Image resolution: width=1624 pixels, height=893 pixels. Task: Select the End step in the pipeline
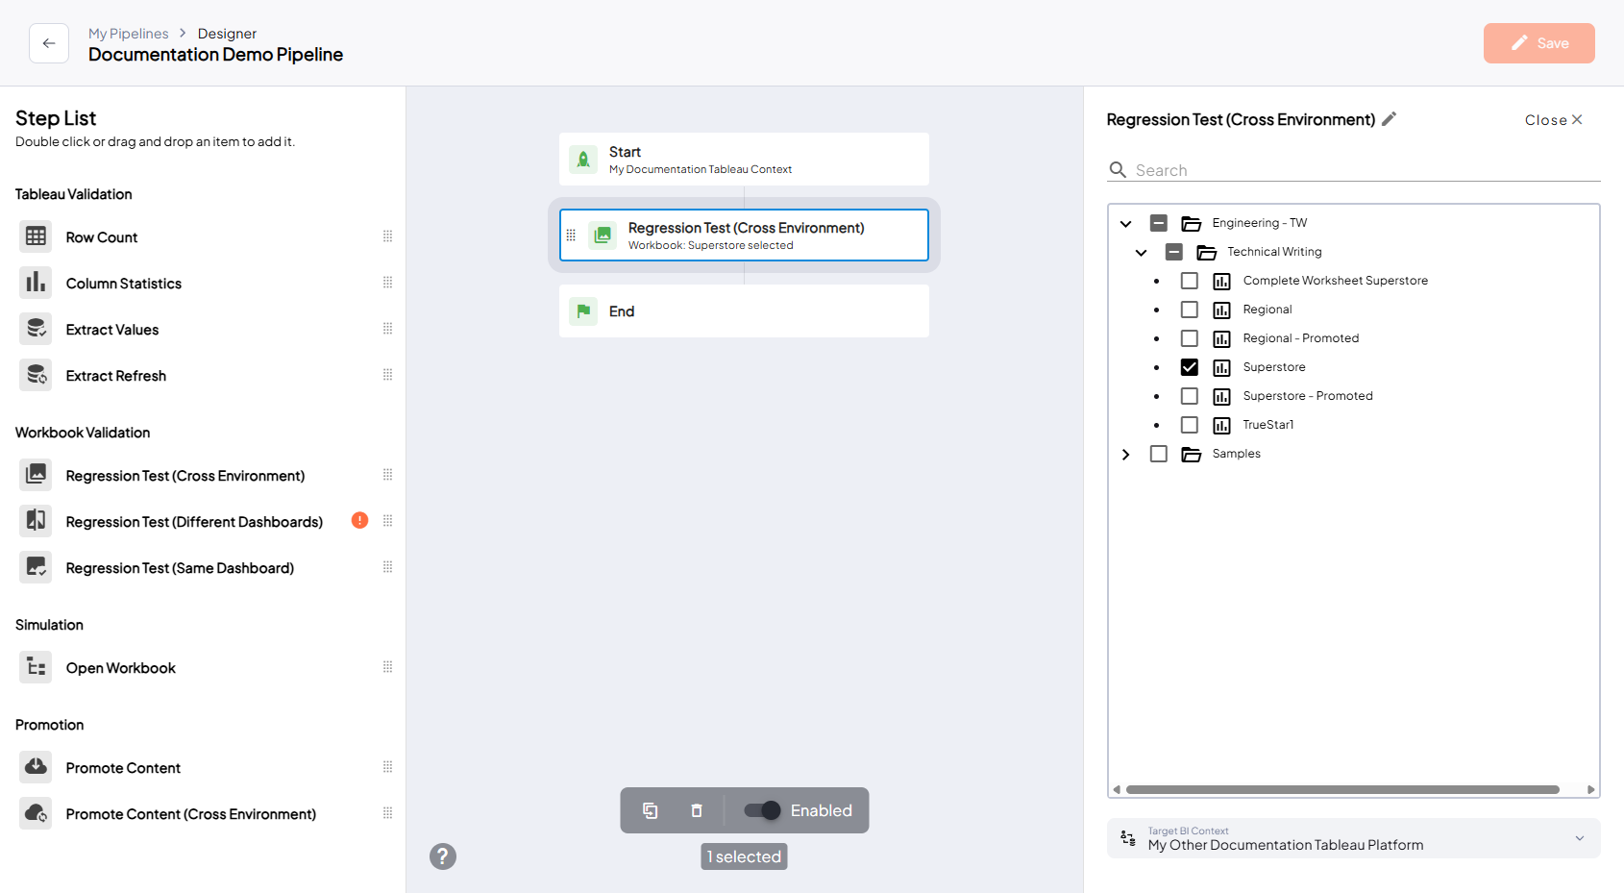click(x=744, y=311)
